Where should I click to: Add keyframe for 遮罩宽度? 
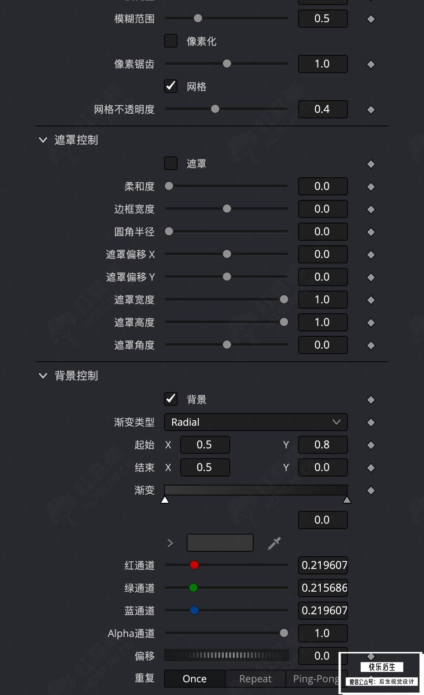(x=371, y=300)
